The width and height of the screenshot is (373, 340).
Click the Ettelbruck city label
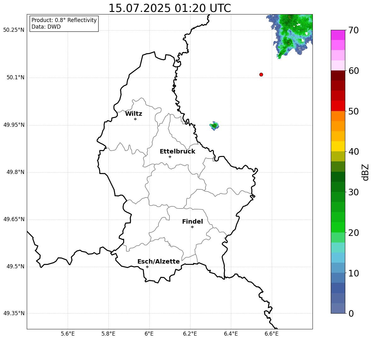pyautogui.click(x=177, y=152)
